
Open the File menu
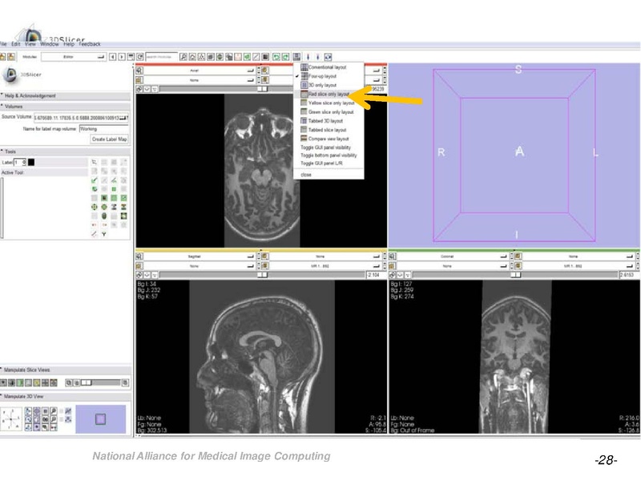[3, 44]
